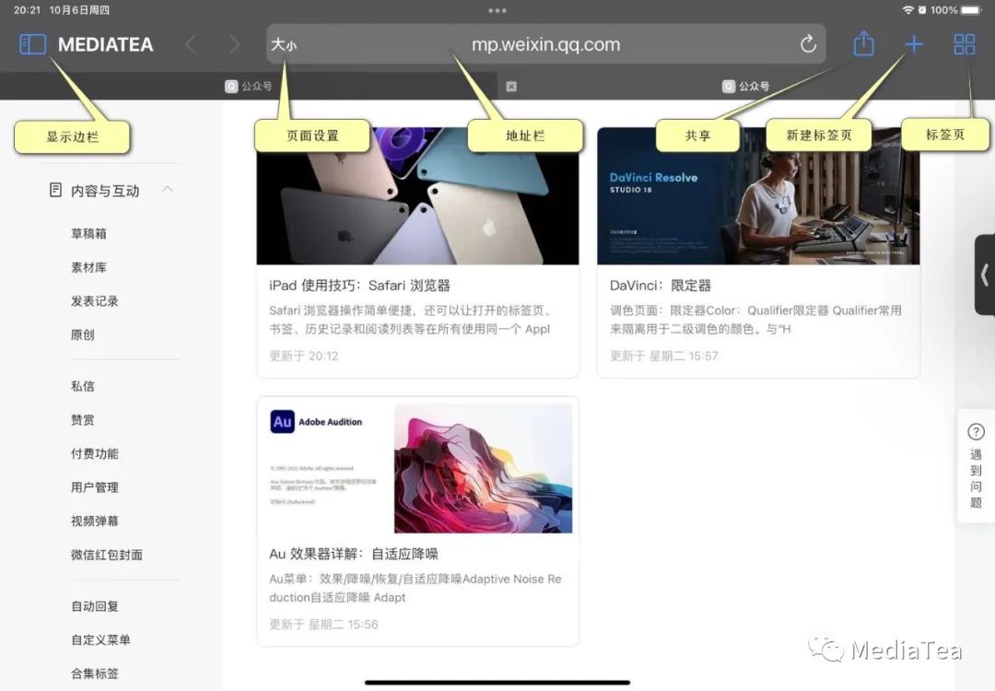
Task: Show the Safari sidebar
Action: pyautogui.click(x=33, y=44)
